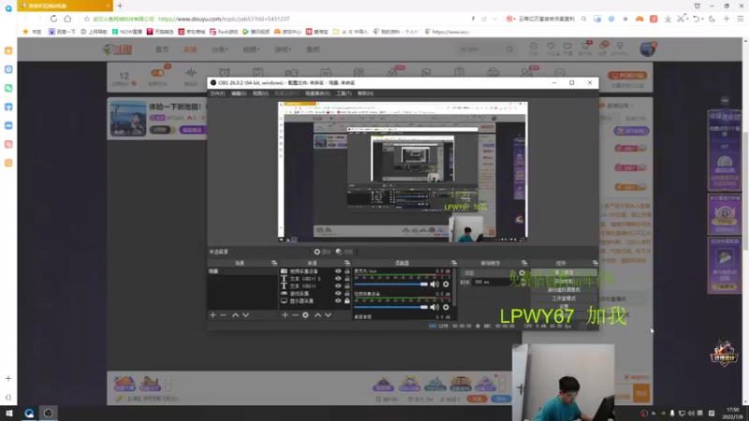
Task: Add a new source with the sources plus icon
Action: point(285,315)
